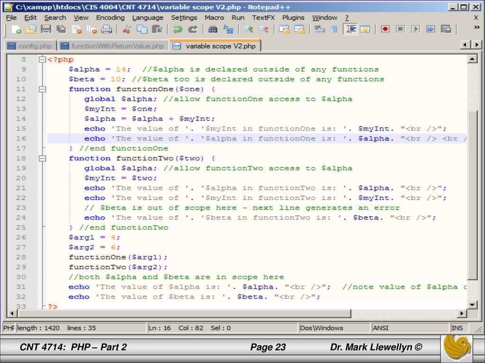Click the Save file toolbar icon
This screenshot has width=485, height=363.
coord(46,29)
